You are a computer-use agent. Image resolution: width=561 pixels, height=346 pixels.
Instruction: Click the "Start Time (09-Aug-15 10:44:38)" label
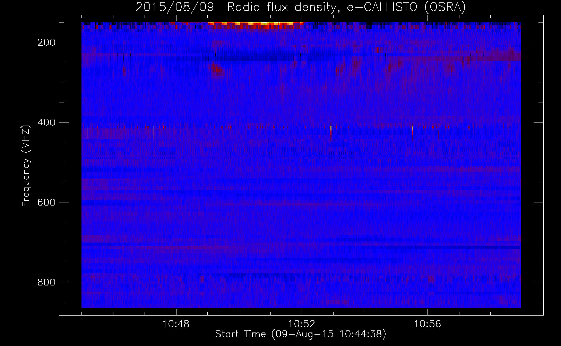pyautogui.click(x=301, y=334)
